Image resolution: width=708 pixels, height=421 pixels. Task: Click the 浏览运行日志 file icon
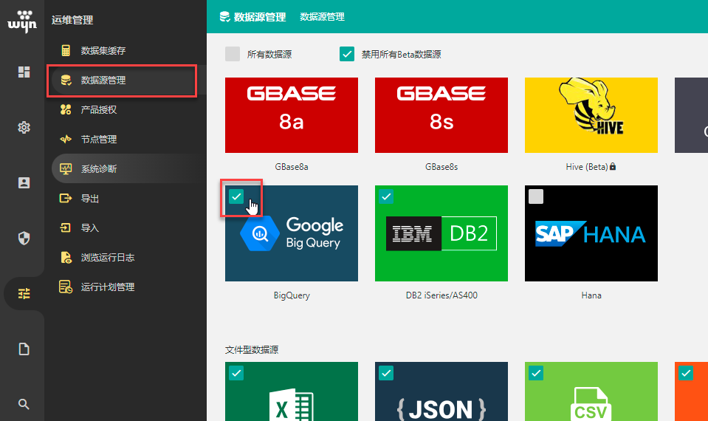pyautogui.click(x=66, y=257)
